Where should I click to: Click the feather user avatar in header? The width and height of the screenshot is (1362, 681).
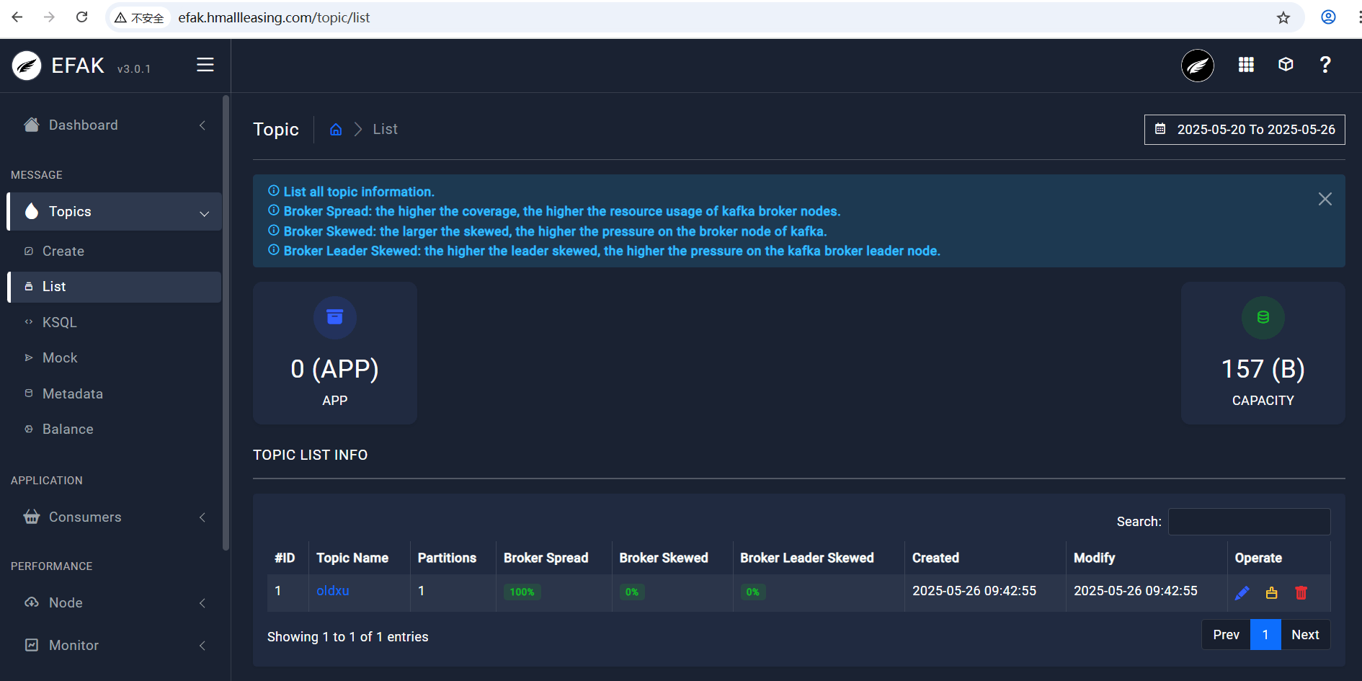click(1197, 66)
